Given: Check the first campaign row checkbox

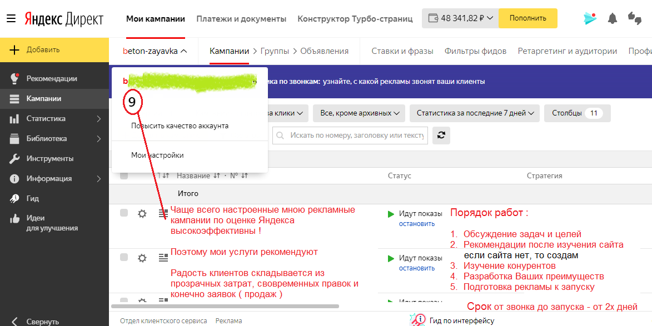Looking at the screenshot, I should click(124, 213).
